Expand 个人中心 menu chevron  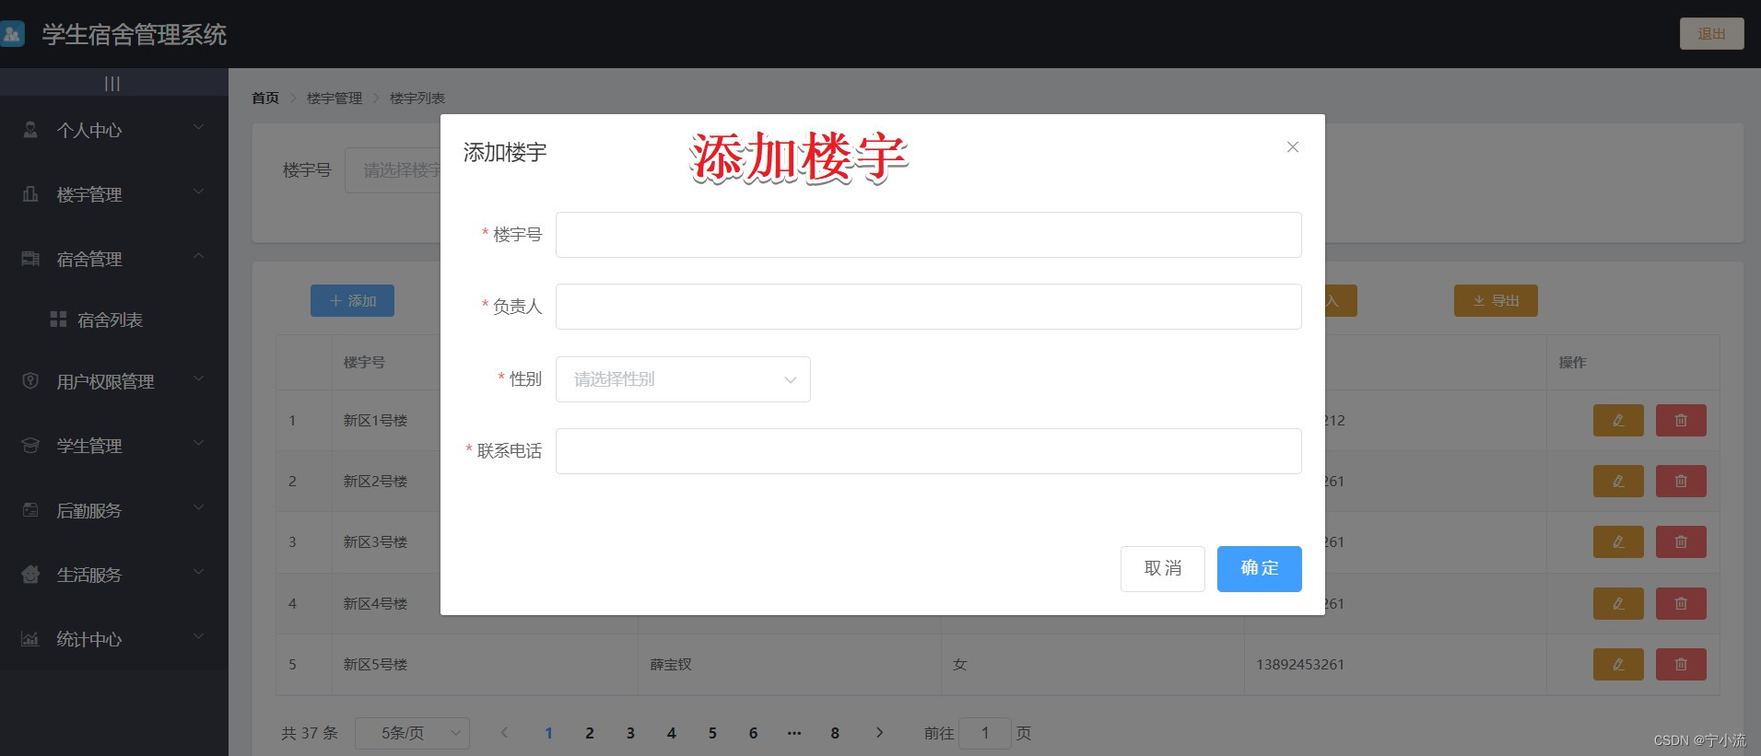point(198,128)
